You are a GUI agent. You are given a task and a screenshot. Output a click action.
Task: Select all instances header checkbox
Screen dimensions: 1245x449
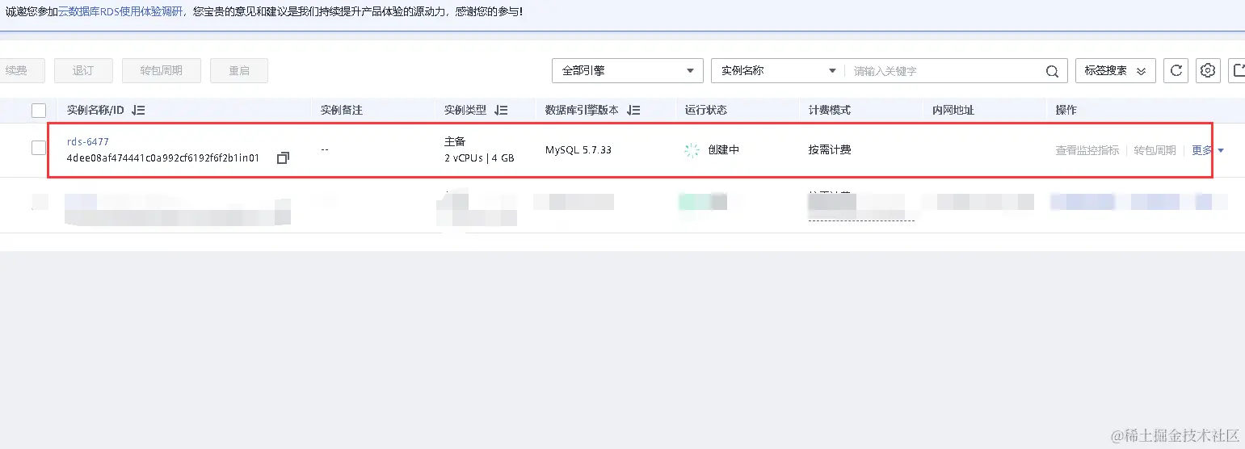(x=39, y=110)
